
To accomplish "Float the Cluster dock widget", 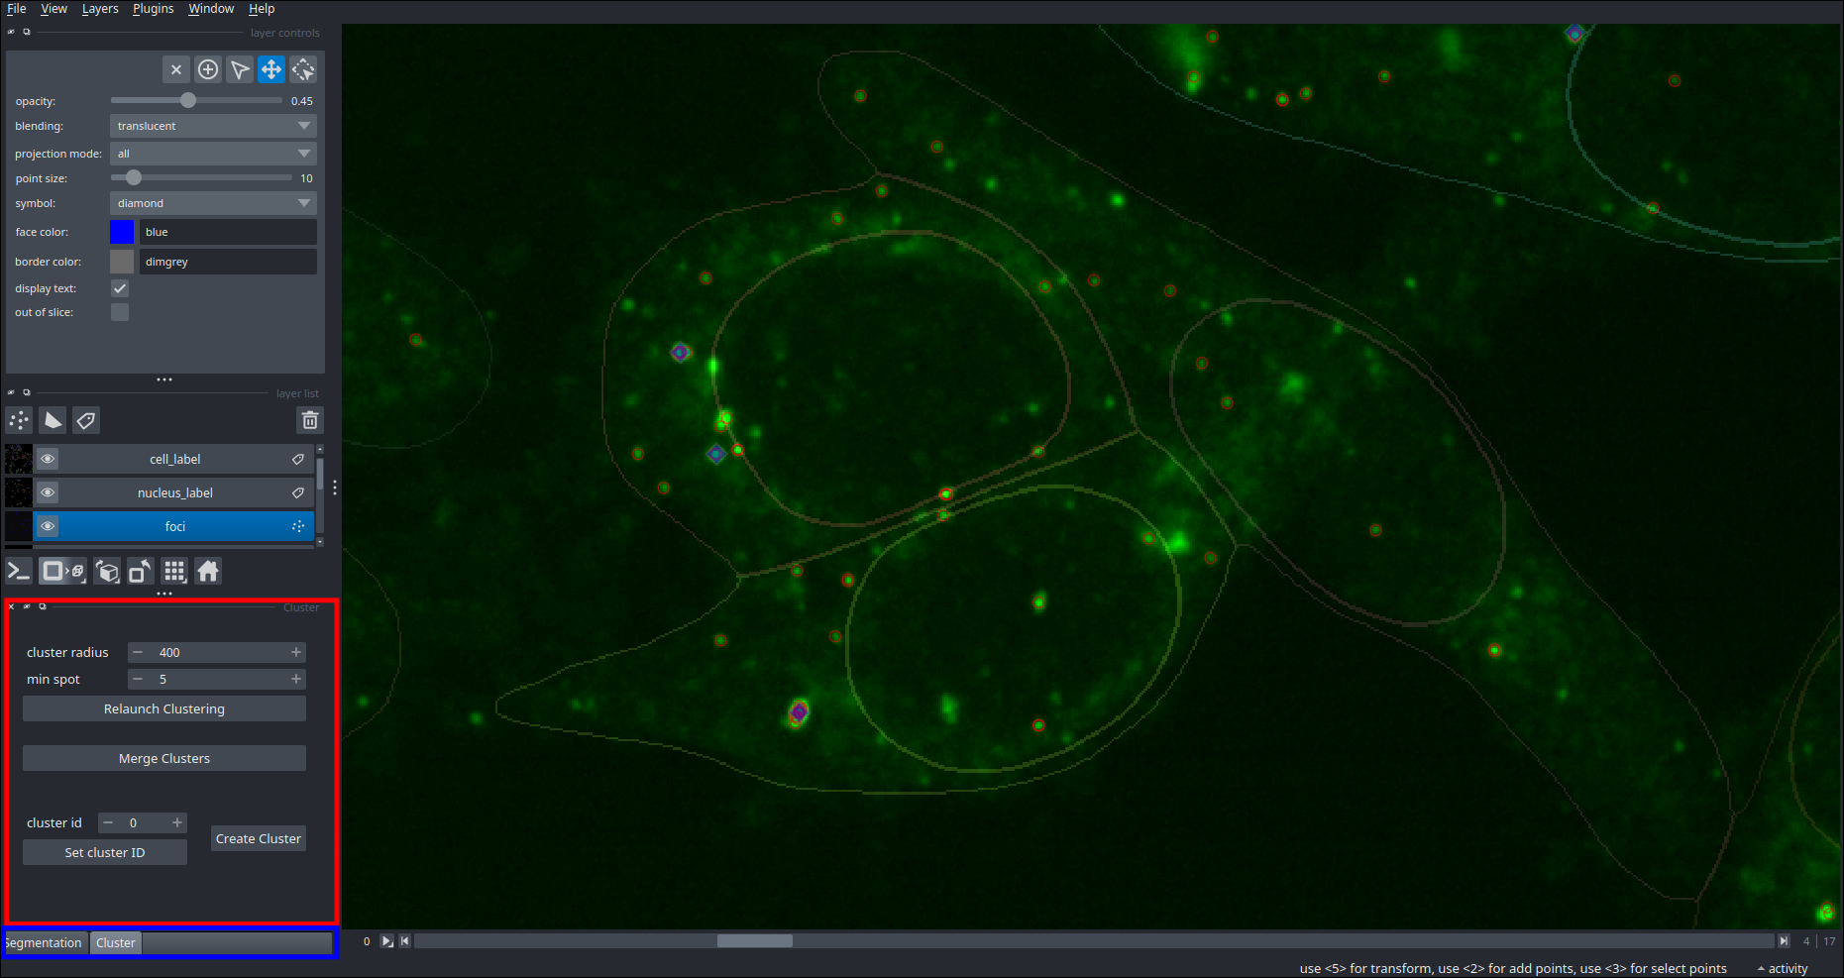I will coord(43,606).
